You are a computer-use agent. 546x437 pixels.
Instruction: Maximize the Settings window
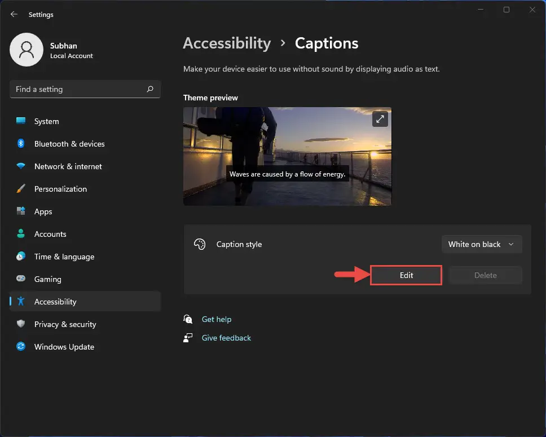click(507, 10)
